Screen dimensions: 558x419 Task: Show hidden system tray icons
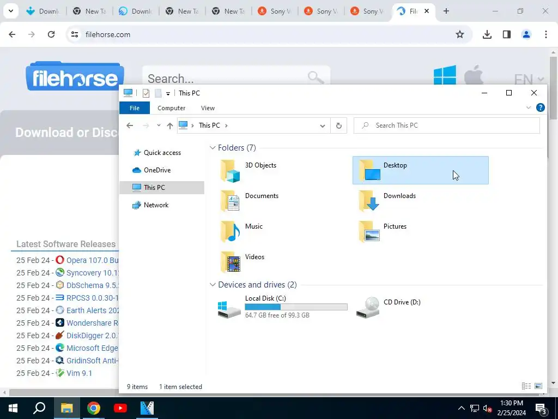(x=461, y=408)
